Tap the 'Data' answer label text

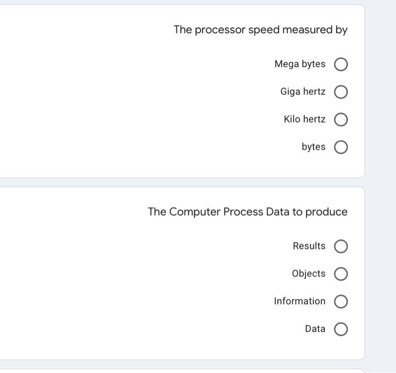point(315,329)
